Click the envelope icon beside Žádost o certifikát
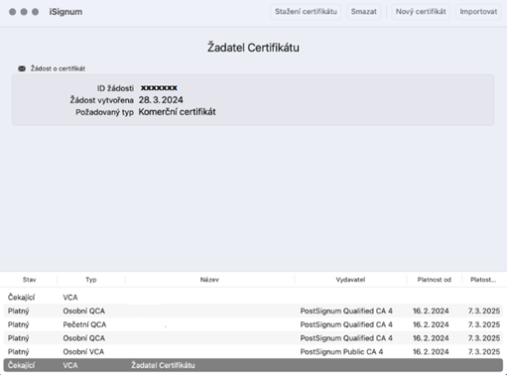This screenshot has width=507, height=376. (22, 68)
